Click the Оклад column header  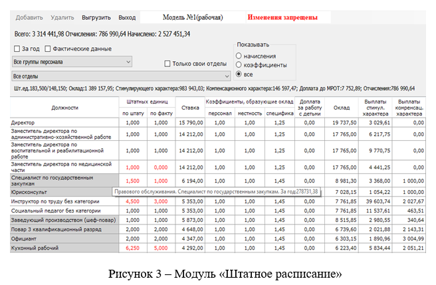(342, 107)
